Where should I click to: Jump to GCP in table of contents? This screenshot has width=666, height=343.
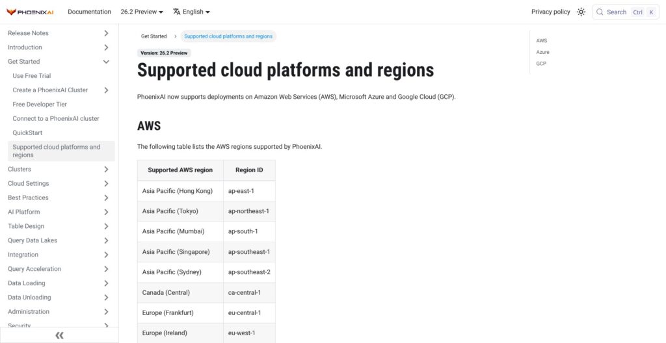541,64
